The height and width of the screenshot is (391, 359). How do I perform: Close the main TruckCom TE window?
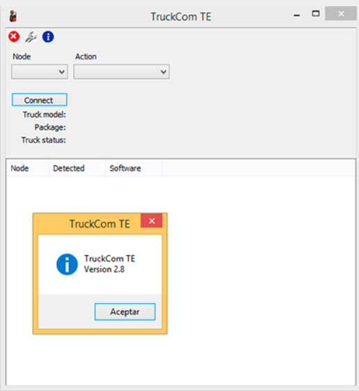[x=341, y=13]
